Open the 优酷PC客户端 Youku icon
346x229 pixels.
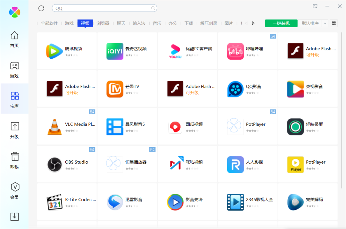point(175,51)
